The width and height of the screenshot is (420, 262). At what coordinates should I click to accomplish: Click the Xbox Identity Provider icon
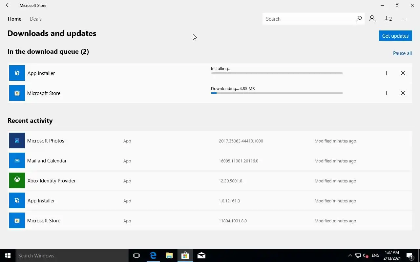pos(17,180)
